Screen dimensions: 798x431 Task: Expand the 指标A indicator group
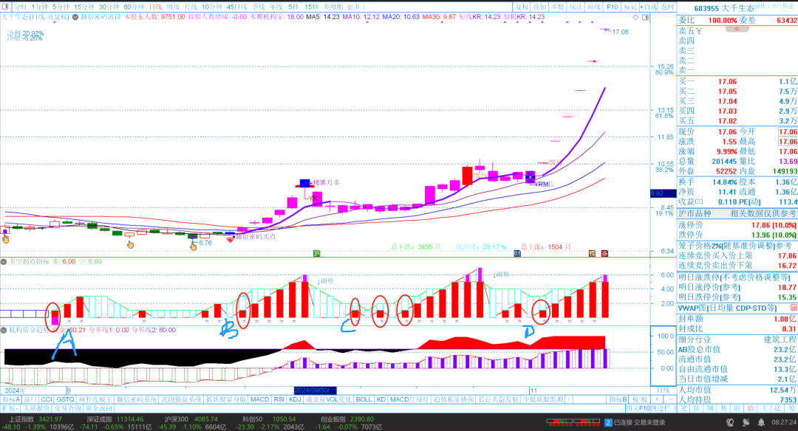point(11,399)
